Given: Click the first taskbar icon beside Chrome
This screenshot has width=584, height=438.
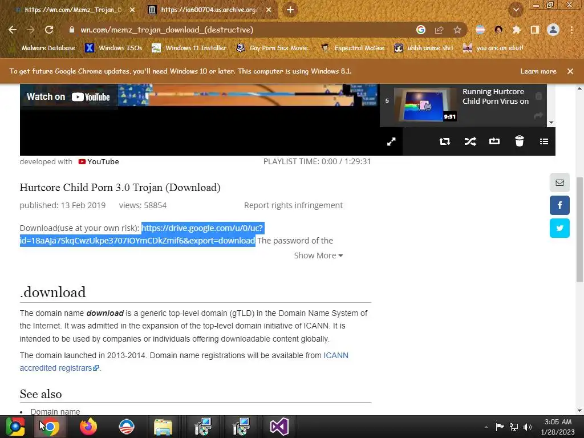Looking at the screenshot, I should coord(15,427).
